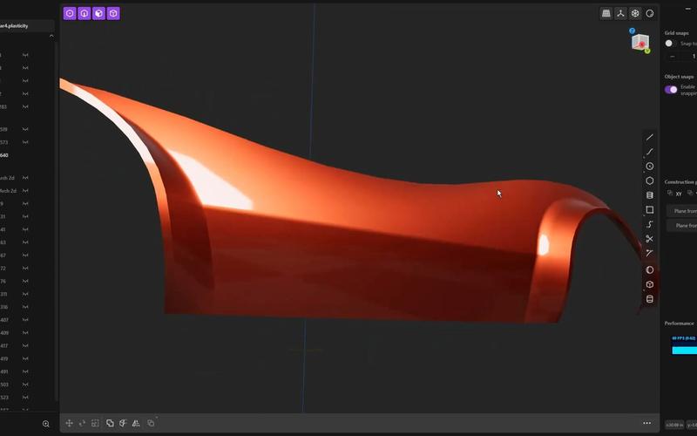The image size is (697, 436).
Task: Select the Polygon hexagon tool
Action: pos(650,181)
